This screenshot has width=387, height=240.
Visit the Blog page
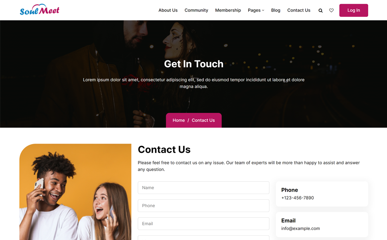pyautogui.click(x=276, y=10)
